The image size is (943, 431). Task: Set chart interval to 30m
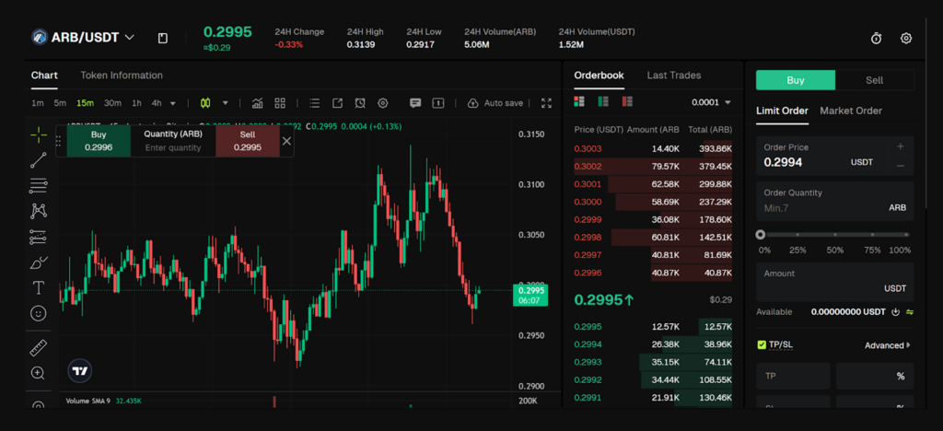point(112,103)
